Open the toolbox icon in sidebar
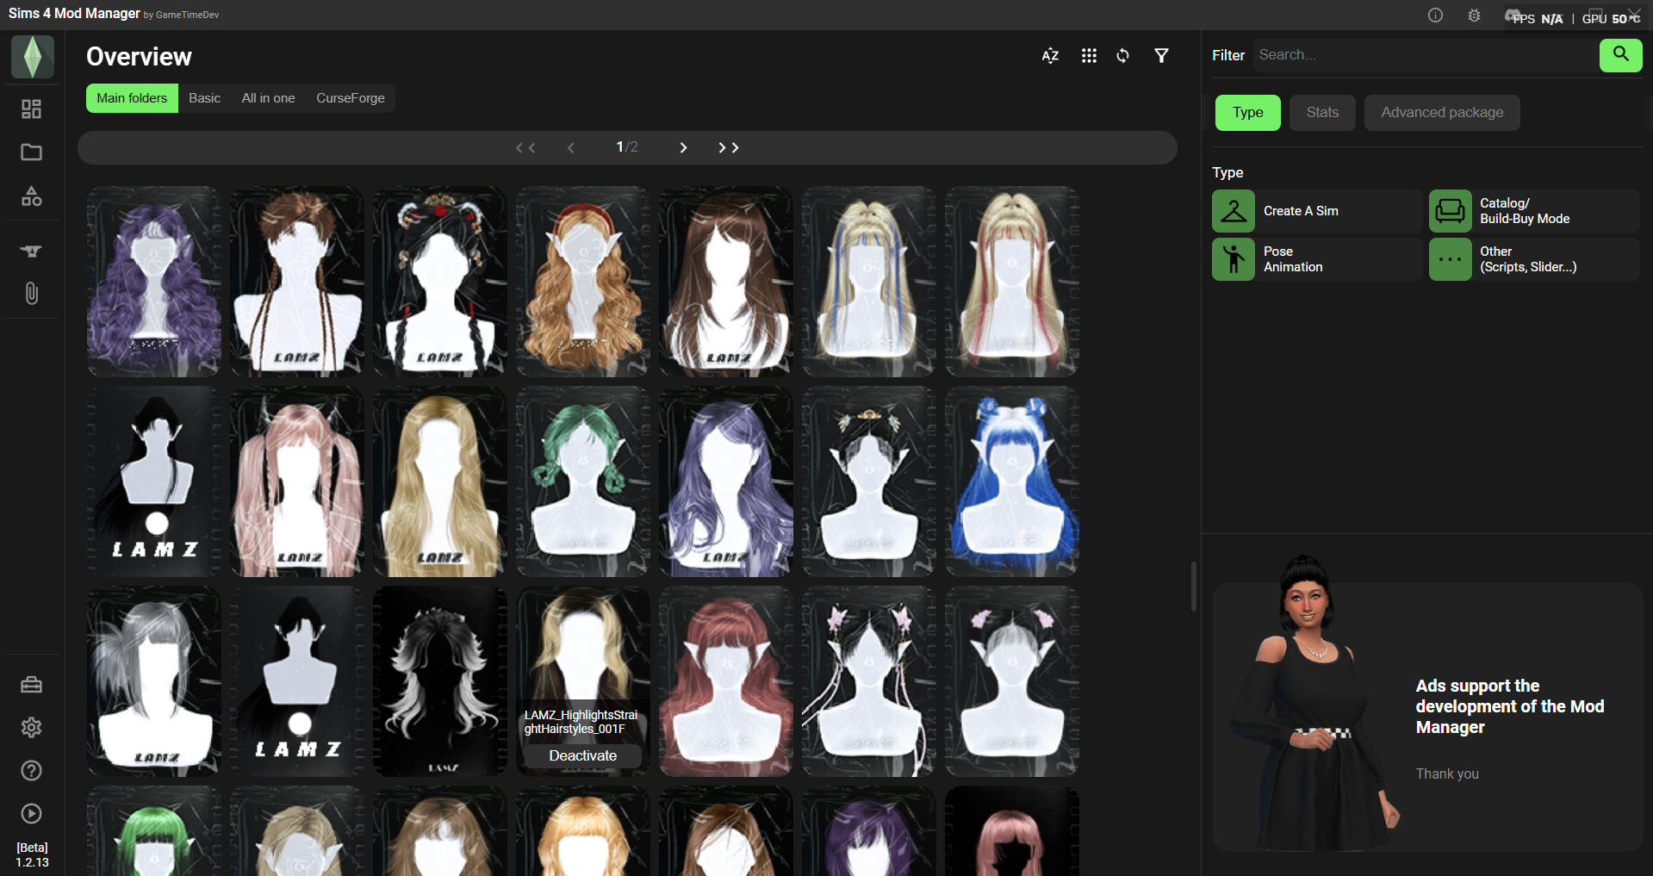The width and height of the screenshot is (1653, 876). [x=32, y=685]
